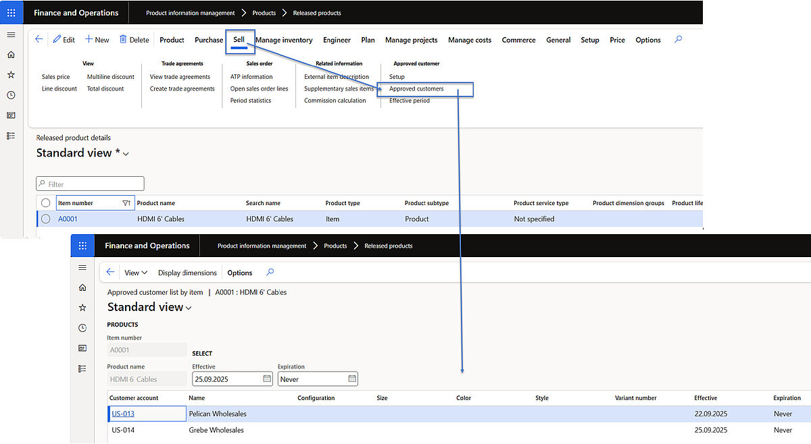Open calendar picker for Effective date
811x444 pixels.
[x=267, y=379]
